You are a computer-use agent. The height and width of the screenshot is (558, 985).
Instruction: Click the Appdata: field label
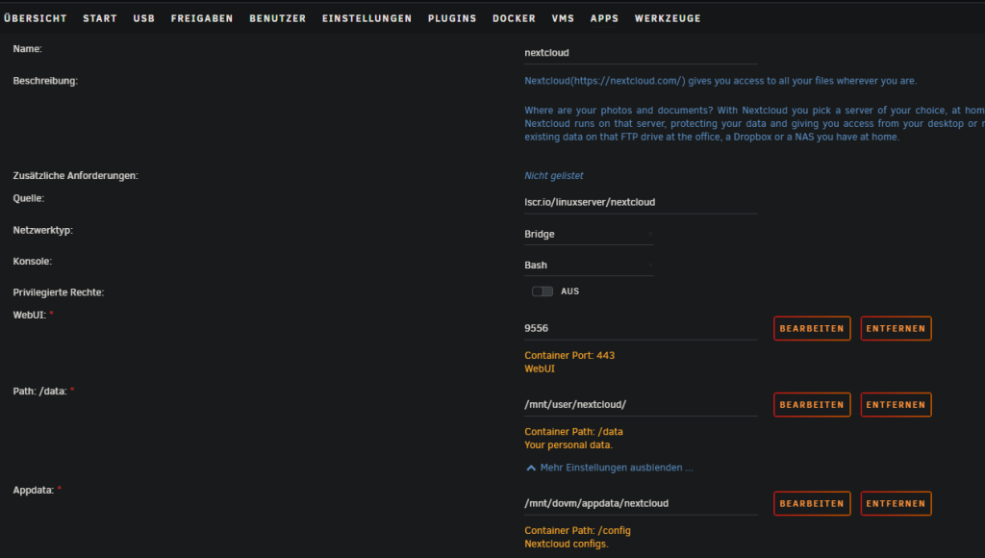click(x=34, y=490)
